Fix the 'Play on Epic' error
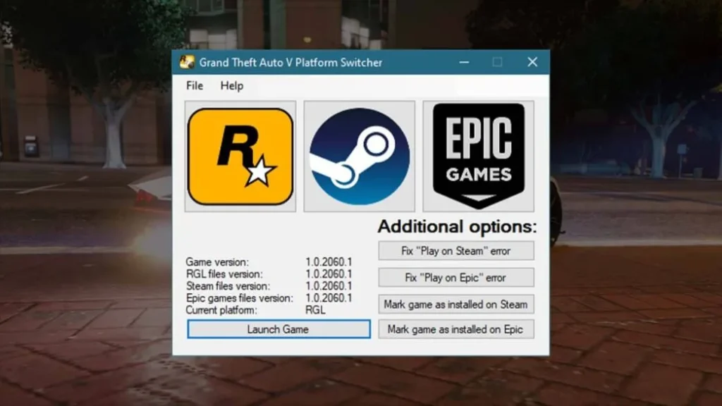Image resolution: width=722 pixels, height=406 pixels. tap(456, 277)
